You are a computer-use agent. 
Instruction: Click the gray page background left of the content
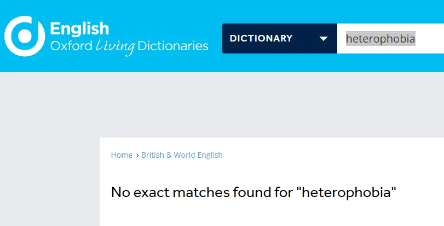click(x=49, y=164)
